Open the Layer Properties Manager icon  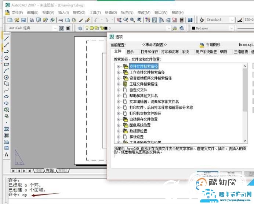click(x=80, y=28)
